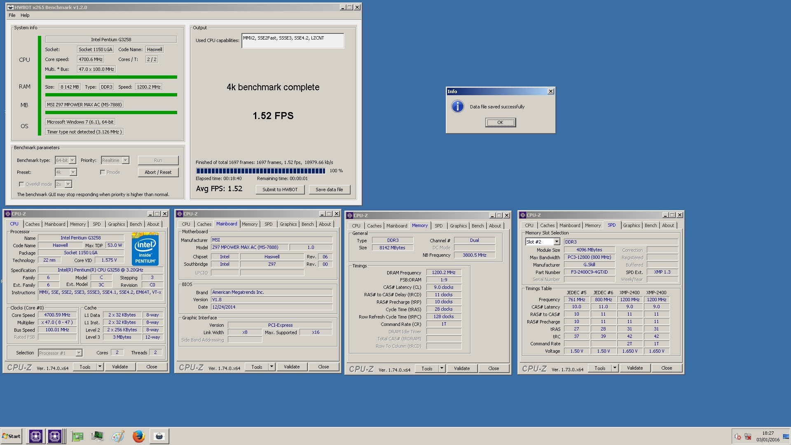
Task: Click title icon of CPU-Z Mainboard window
Action: (x=179, y=214)
